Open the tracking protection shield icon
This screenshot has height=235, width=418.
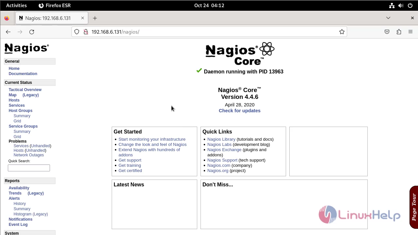[x=77, y=32]
